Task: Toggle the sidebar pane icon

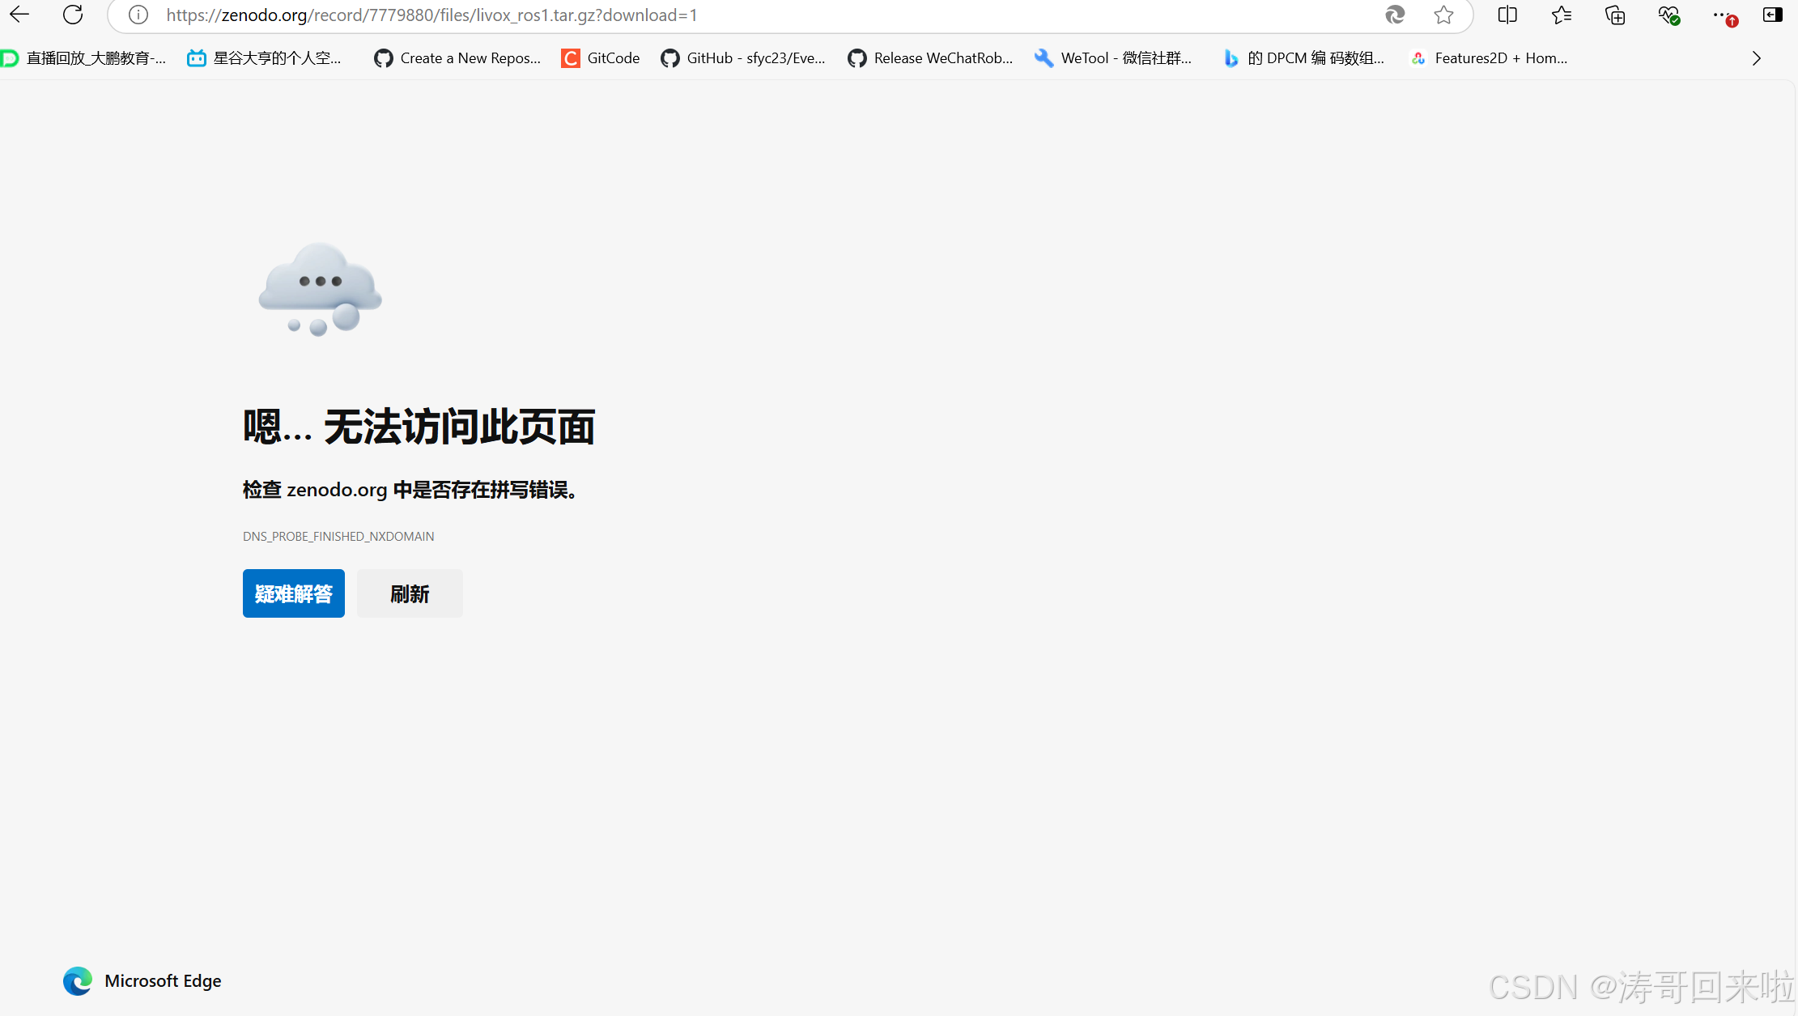Action: tap(1773, 15)
